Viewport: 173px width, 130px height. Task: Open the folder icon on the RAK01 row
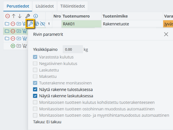[x=7, y=24]
